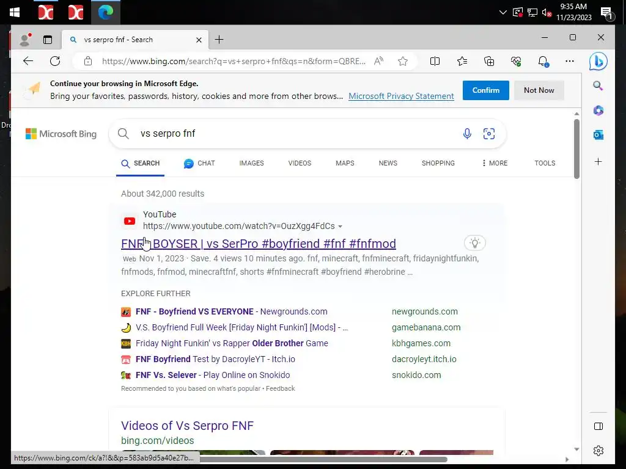Expand the MORE menu
Image resolution: width=626 pixels, height=469 pixels.
click(x=495, y=164)
